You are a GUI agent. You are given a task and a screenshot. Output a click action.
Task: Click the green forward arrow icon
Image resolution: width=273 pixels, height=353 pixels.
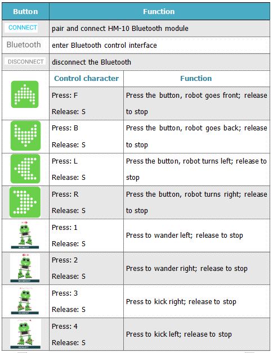coord(25,94)
